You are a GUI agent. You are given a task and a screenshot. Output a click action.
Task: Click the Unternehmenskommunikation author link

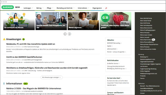click(x=34, y=91)
